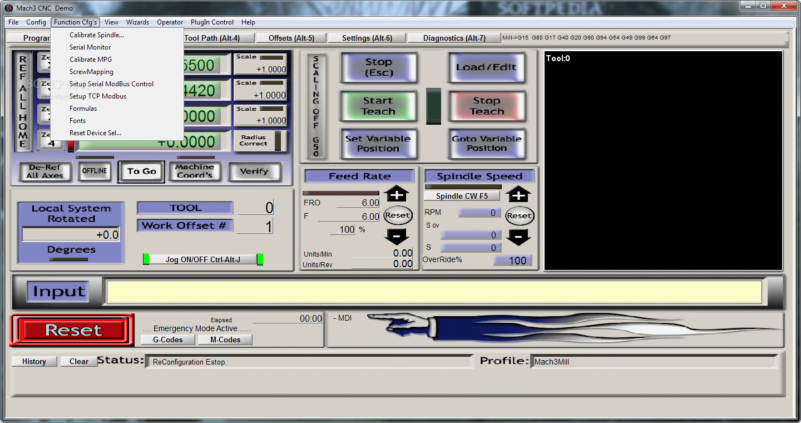Click the History button

[34, 361]
